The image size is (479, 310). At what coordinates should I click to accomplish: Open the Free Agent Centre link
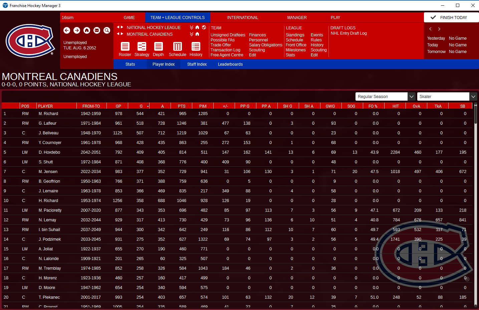[227, 55]
